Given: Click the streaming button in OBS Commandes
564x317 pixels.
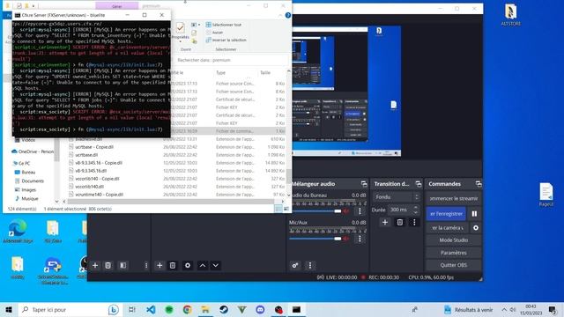Looking at the screenshot, I should [454, 198].
